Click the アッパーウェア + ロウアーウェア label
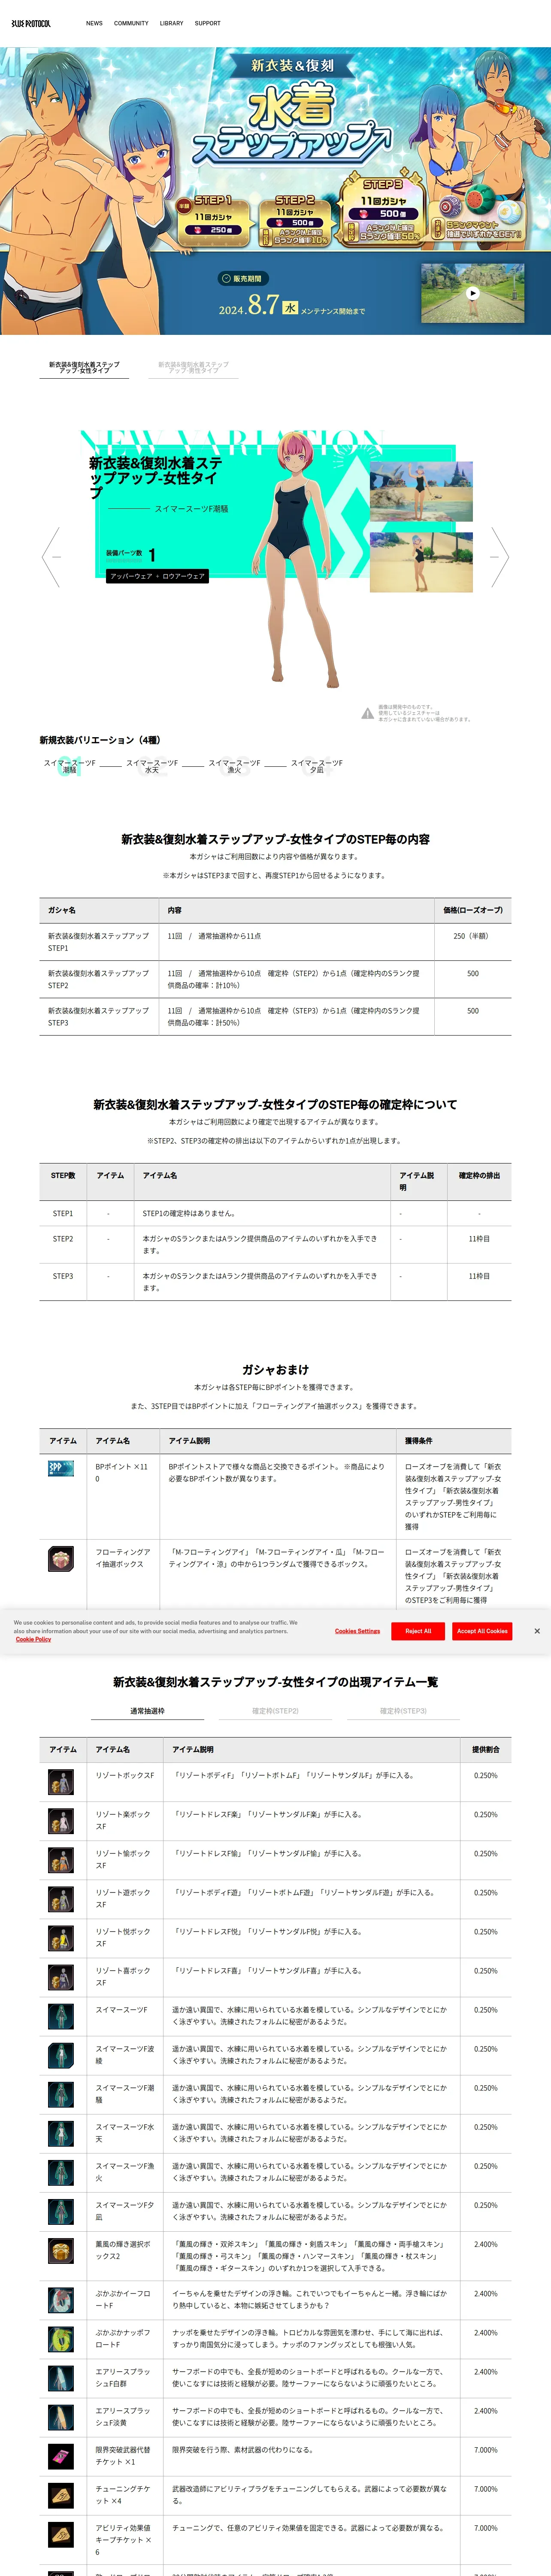 click(157, 576)
